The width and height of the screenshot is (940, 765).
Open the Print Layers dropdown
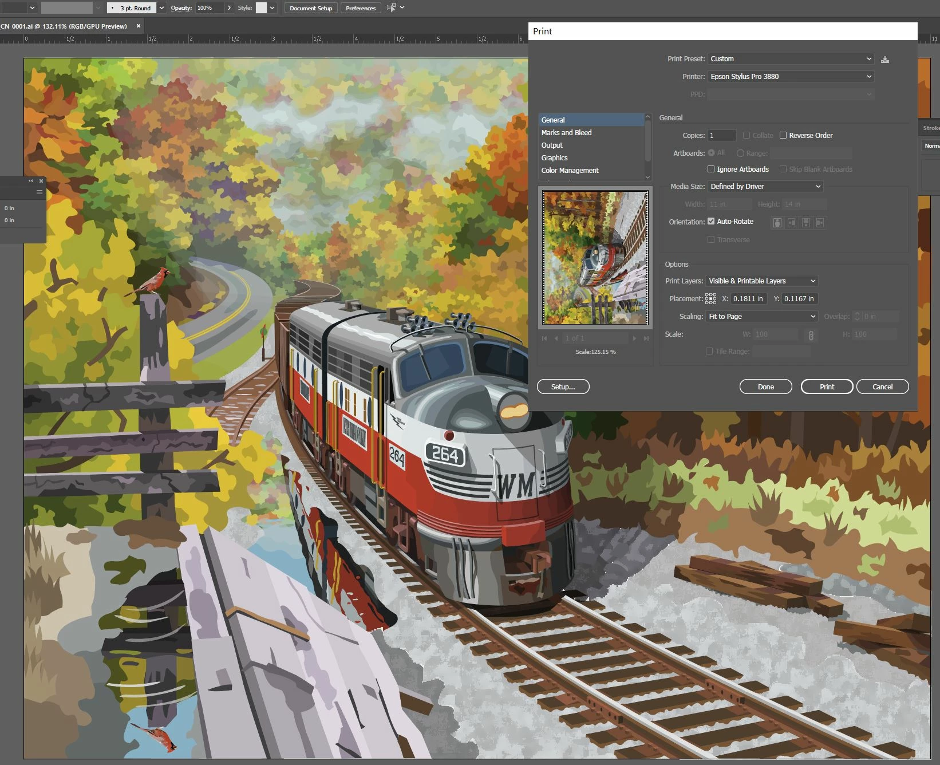[x=761, y=281]
